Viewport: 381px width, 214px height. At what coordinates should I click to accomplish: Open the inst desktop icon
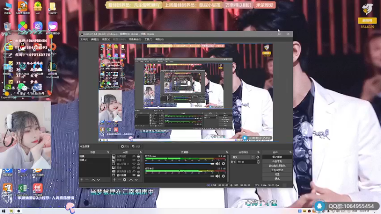[x=38, y=8]
